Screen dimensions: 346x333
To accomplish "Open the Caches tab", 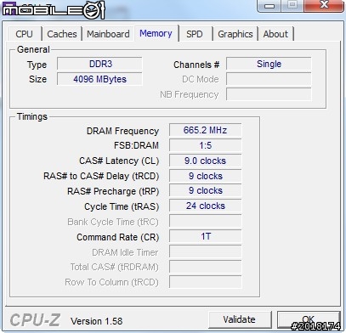I will (62, 34).
